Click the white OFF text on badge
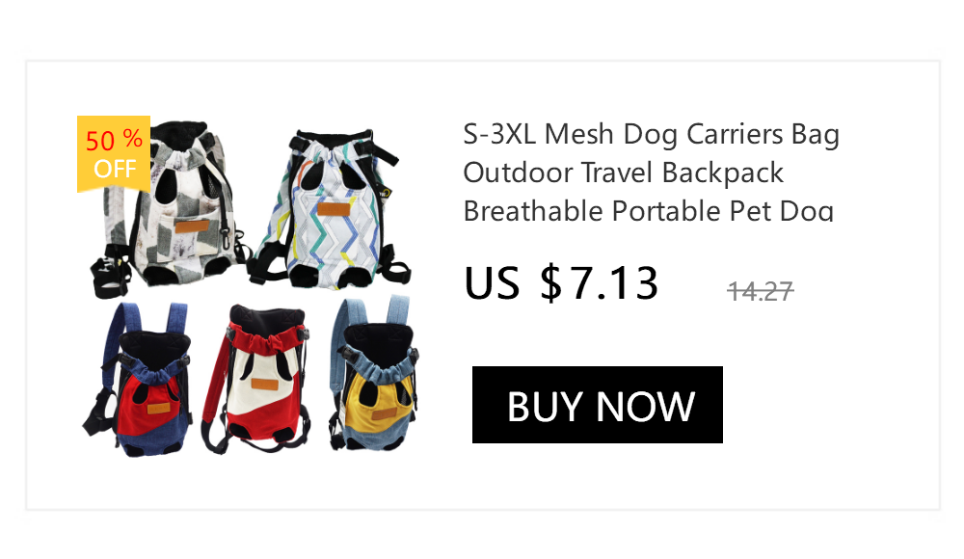Viewport: 964px width, 559px height. tap(115, 169)
